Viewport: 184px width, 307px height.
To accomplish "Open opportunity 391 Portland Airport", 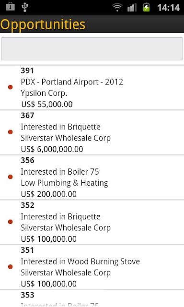I will point(92,87).
